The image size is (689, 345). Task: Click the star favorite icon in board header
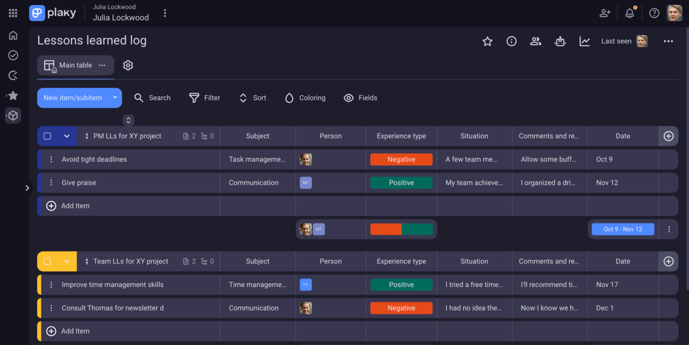[x=487, y=41]
